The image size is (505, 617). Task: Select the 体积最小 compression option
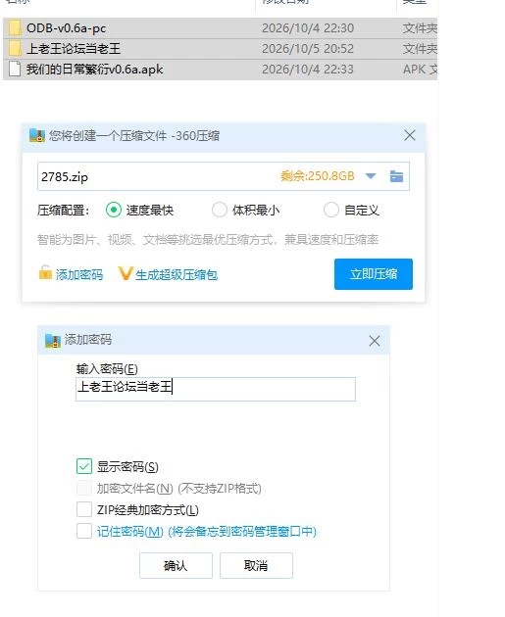coord(220,210)
